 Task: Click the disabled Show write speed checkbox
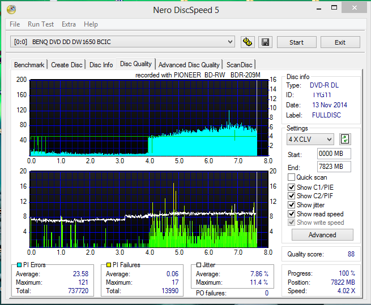(291, 223)
